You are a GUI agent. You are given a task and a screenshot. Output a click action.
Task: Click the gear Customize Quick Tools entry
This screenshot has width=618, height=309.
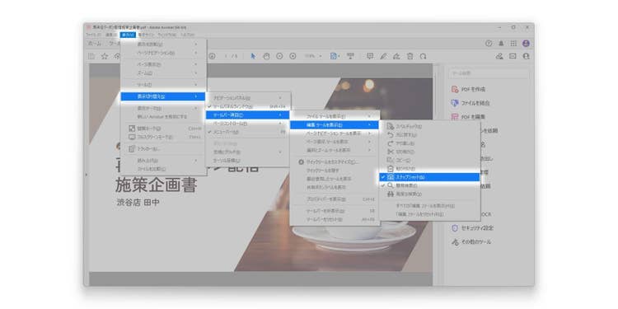335,162
